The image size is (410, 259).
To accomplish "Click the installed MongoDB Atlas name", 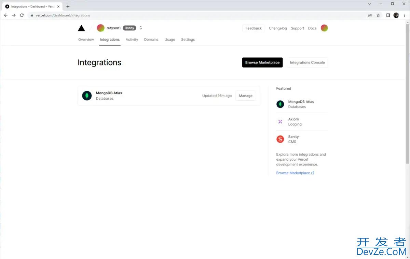I will 109,93.
